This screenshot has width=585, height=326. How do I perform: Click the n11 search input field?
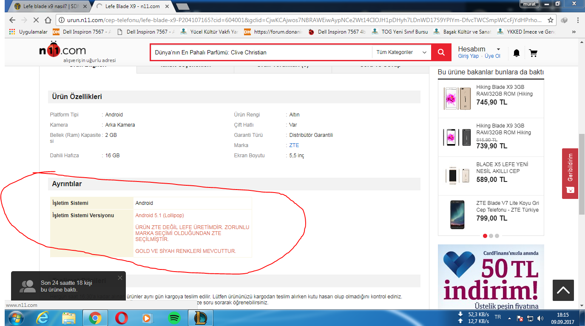tap(261, 52)
